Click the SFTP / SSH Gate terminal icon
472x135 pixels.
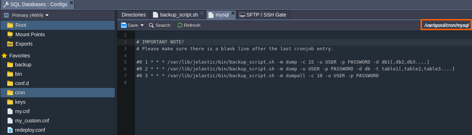pyautogui.click(x=242, y=15)
